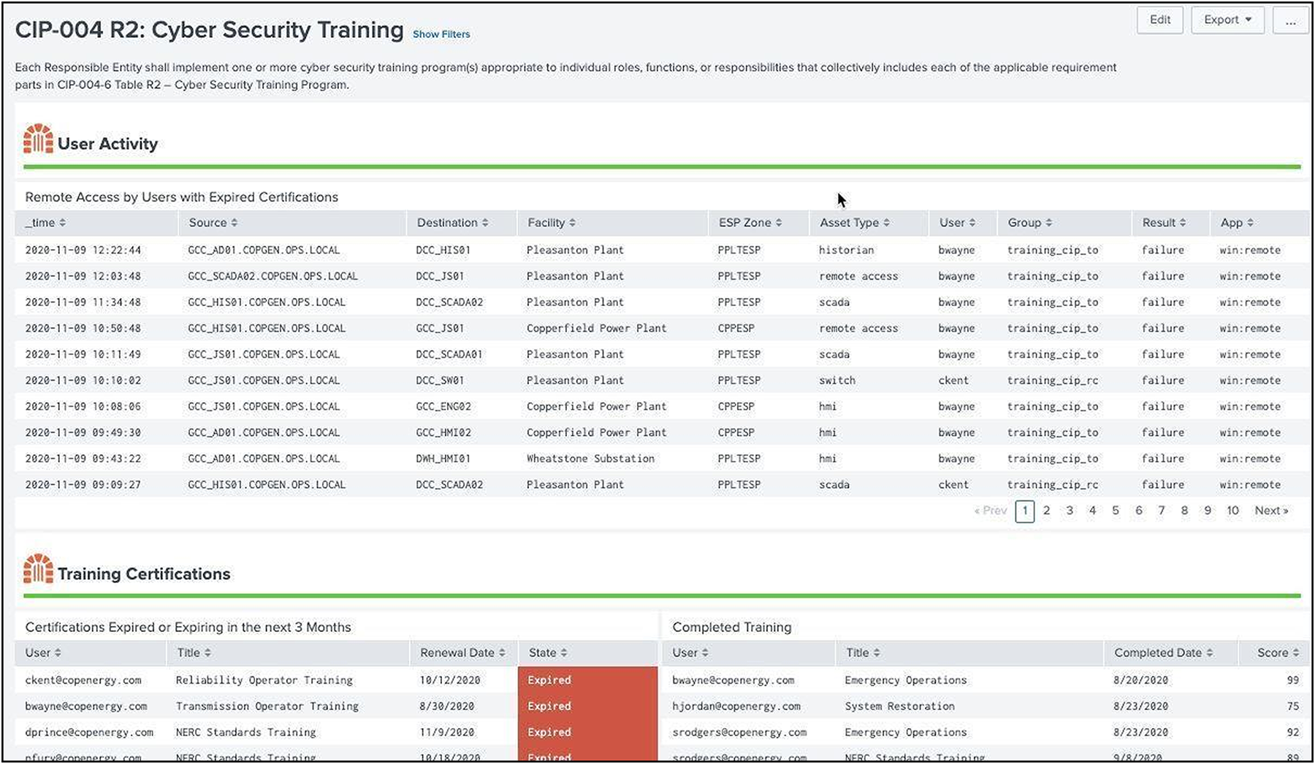Go to page 3 of results

[x=1070, y=511]
